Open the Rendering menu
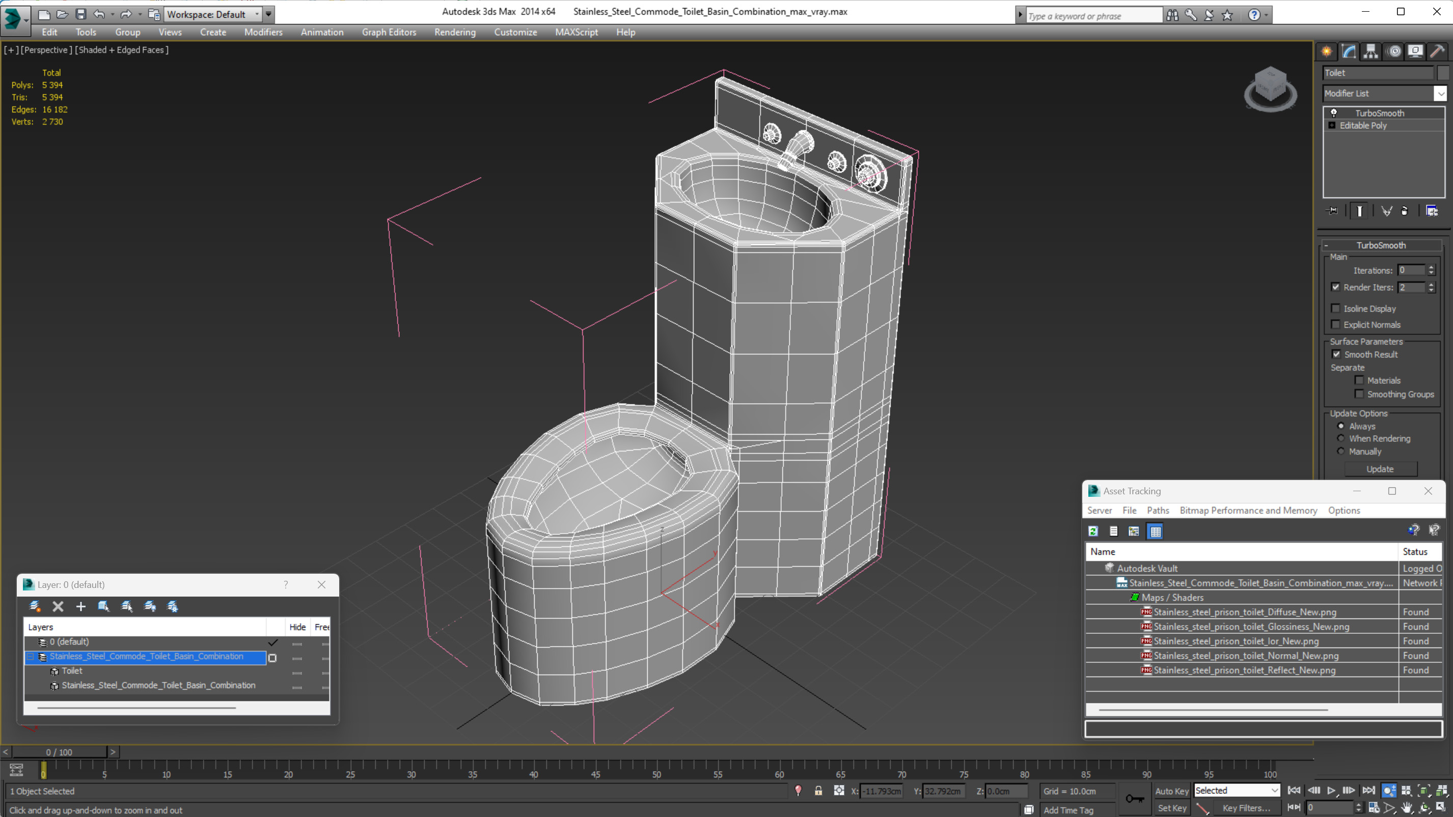The height and width of the screenshot is (817, 1453). pos(455,32)
